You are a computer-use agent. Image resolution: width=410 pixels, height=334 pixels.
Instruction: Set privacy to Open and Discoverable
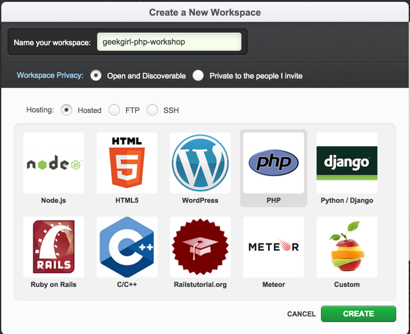[96, 76]
